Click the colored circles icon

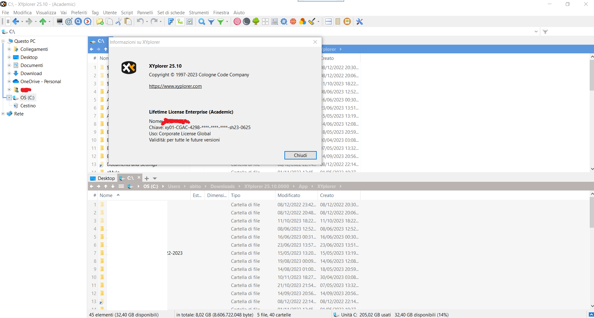pos(302,21)
